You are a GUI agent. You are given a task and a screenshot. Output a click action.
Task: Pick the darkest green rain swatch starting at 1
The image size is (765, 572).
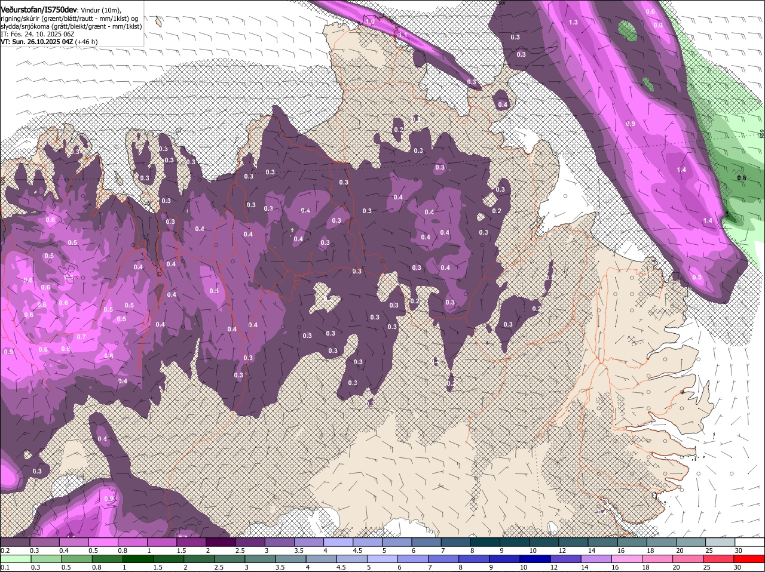[x=138, y=558]
